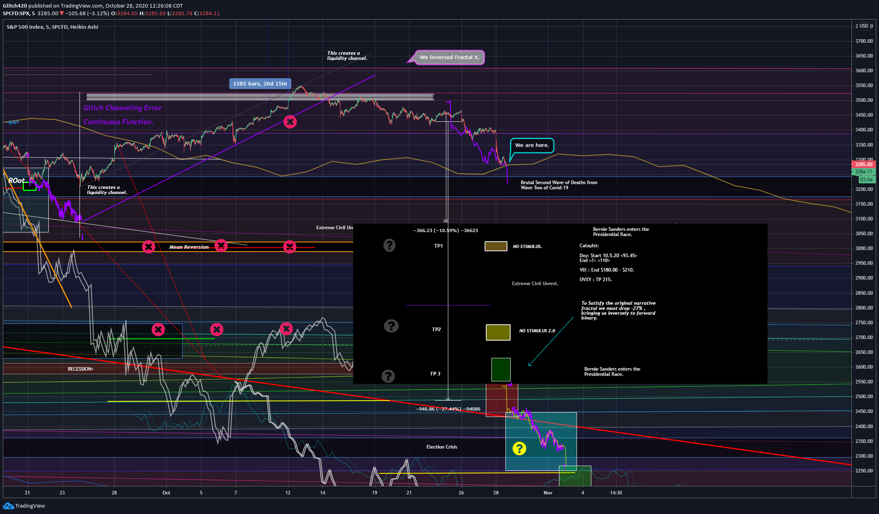Click the '14:30' label on time axis
879x514 pixels.
616,493
